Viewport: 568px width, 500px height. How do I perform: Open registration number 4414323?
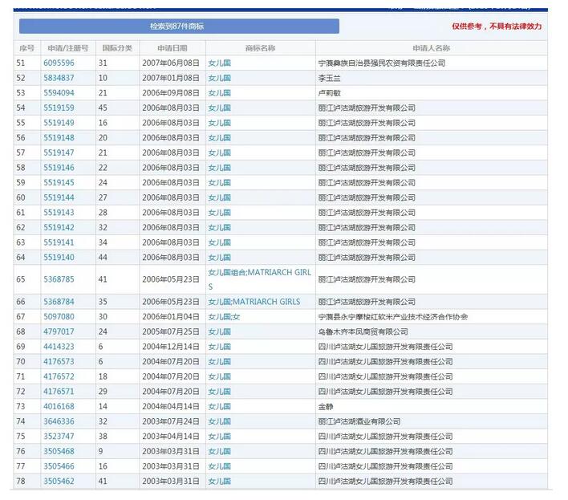pos(59,347)
